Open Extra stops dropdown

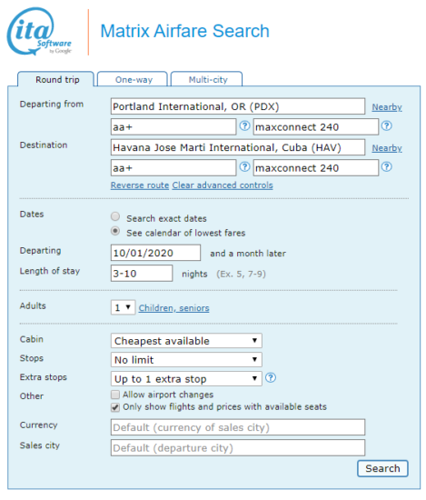(x=186, y=378)
